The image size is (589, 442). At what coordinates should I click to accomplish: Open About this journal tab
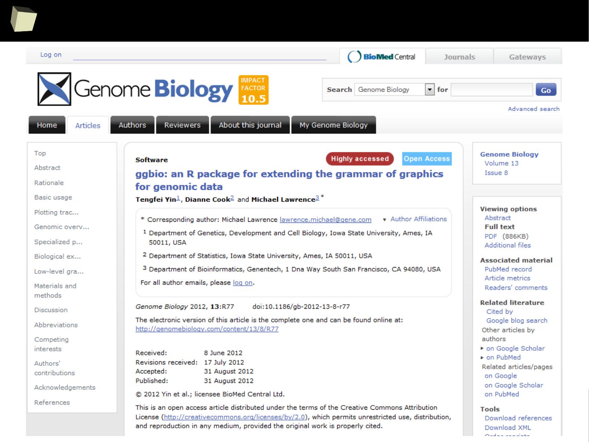250,125
